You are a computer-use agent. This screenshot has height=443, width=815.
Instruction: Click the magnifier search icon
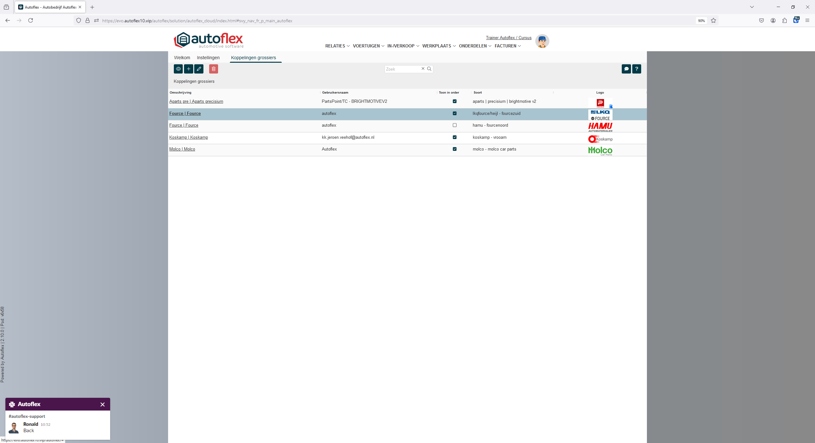tap(429, 69)
